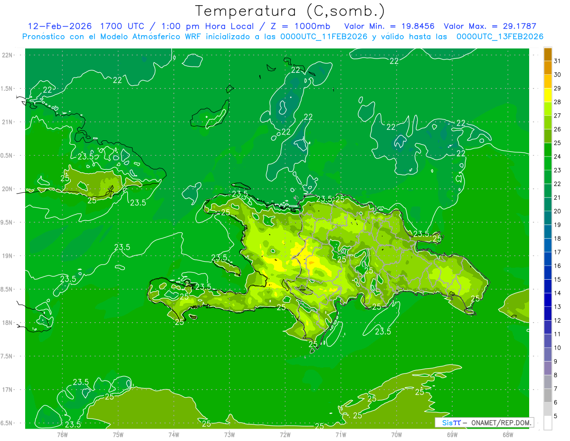Click the 69W longitude axis label
The width and height of the screenshot is (570, 441).
coord(452,434)
